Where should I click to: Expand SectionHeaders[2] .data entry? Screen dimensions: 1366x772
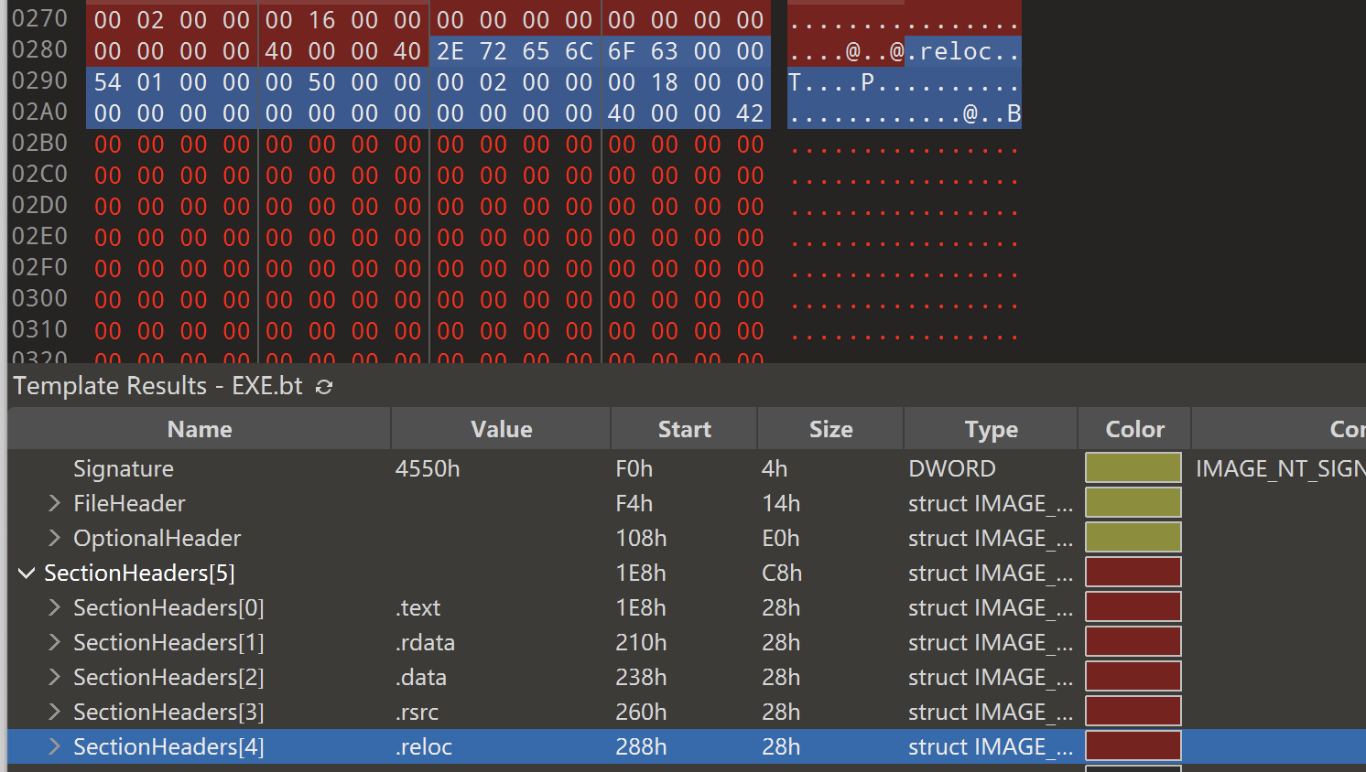point(54,677)
